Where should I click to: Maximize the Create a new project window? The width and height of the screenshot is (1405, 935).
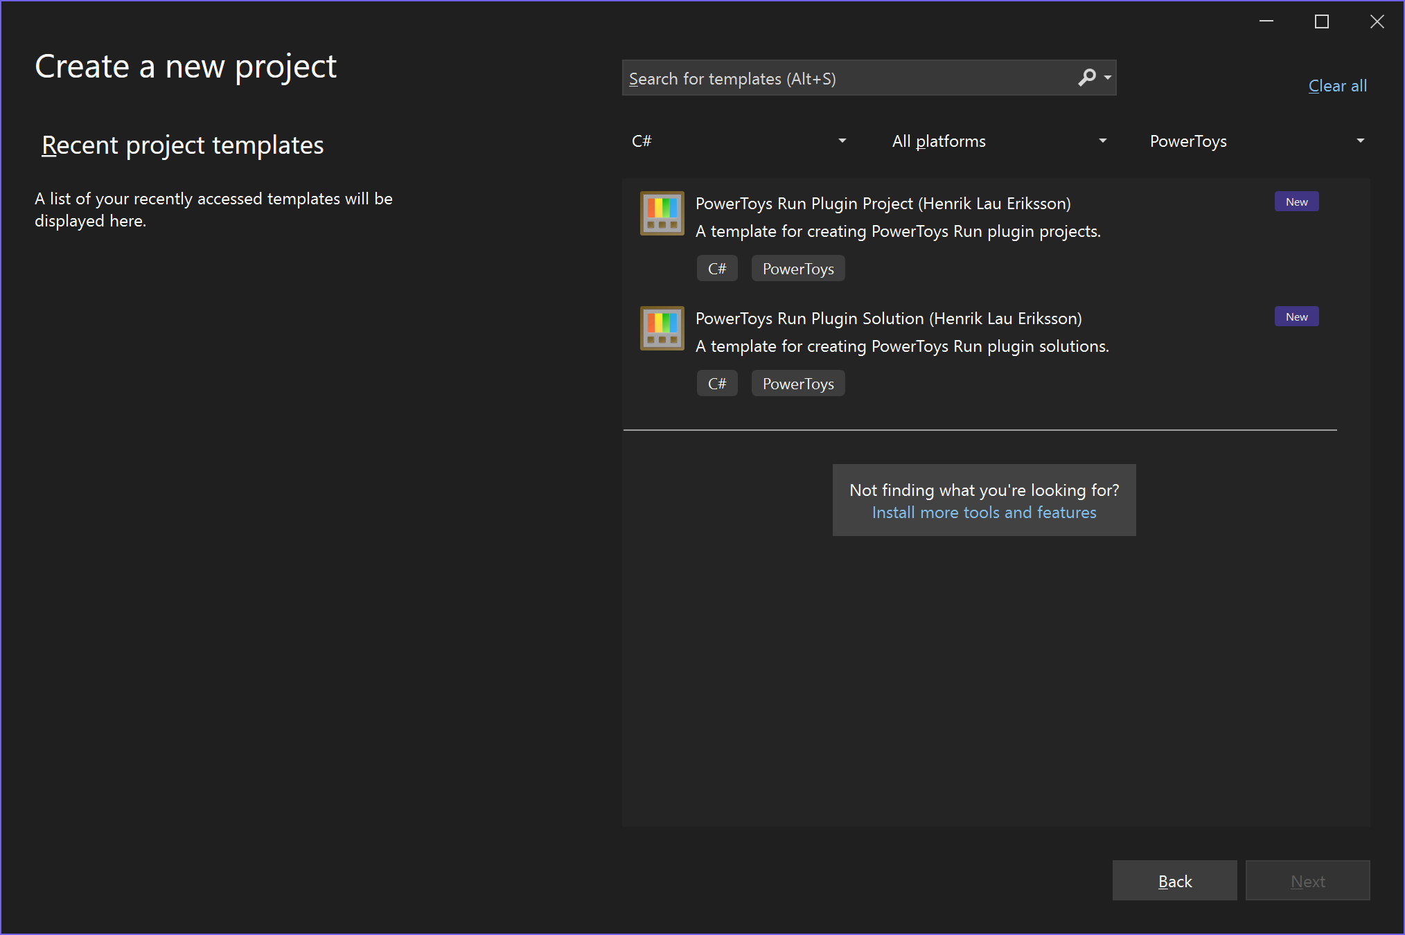1321,22
